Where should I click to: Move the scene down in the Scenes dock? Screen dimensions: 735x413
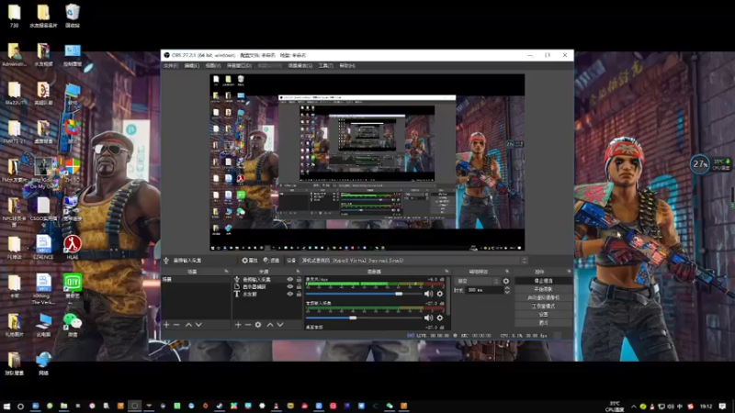(x=198, y=325)
